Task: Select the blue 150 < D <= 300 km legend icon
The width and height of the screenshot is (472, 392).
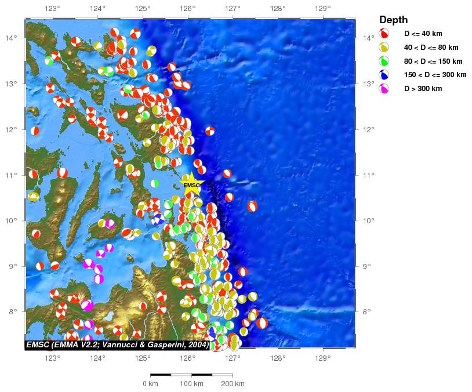Action: pos(384,75)
